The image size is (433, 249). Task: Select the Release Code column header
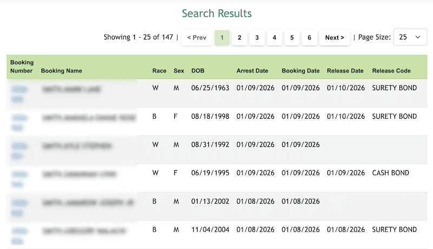pos(391,71)
